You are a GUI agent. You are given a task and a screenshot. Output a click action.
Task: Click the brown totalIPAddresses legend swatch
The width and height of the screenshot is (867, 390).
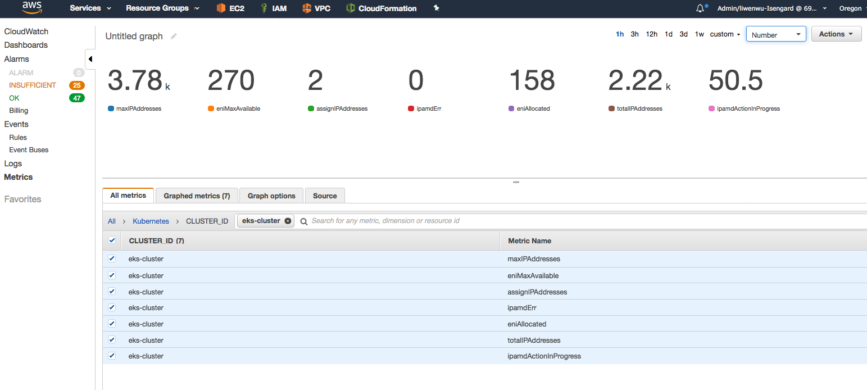(x=612, y=108)
